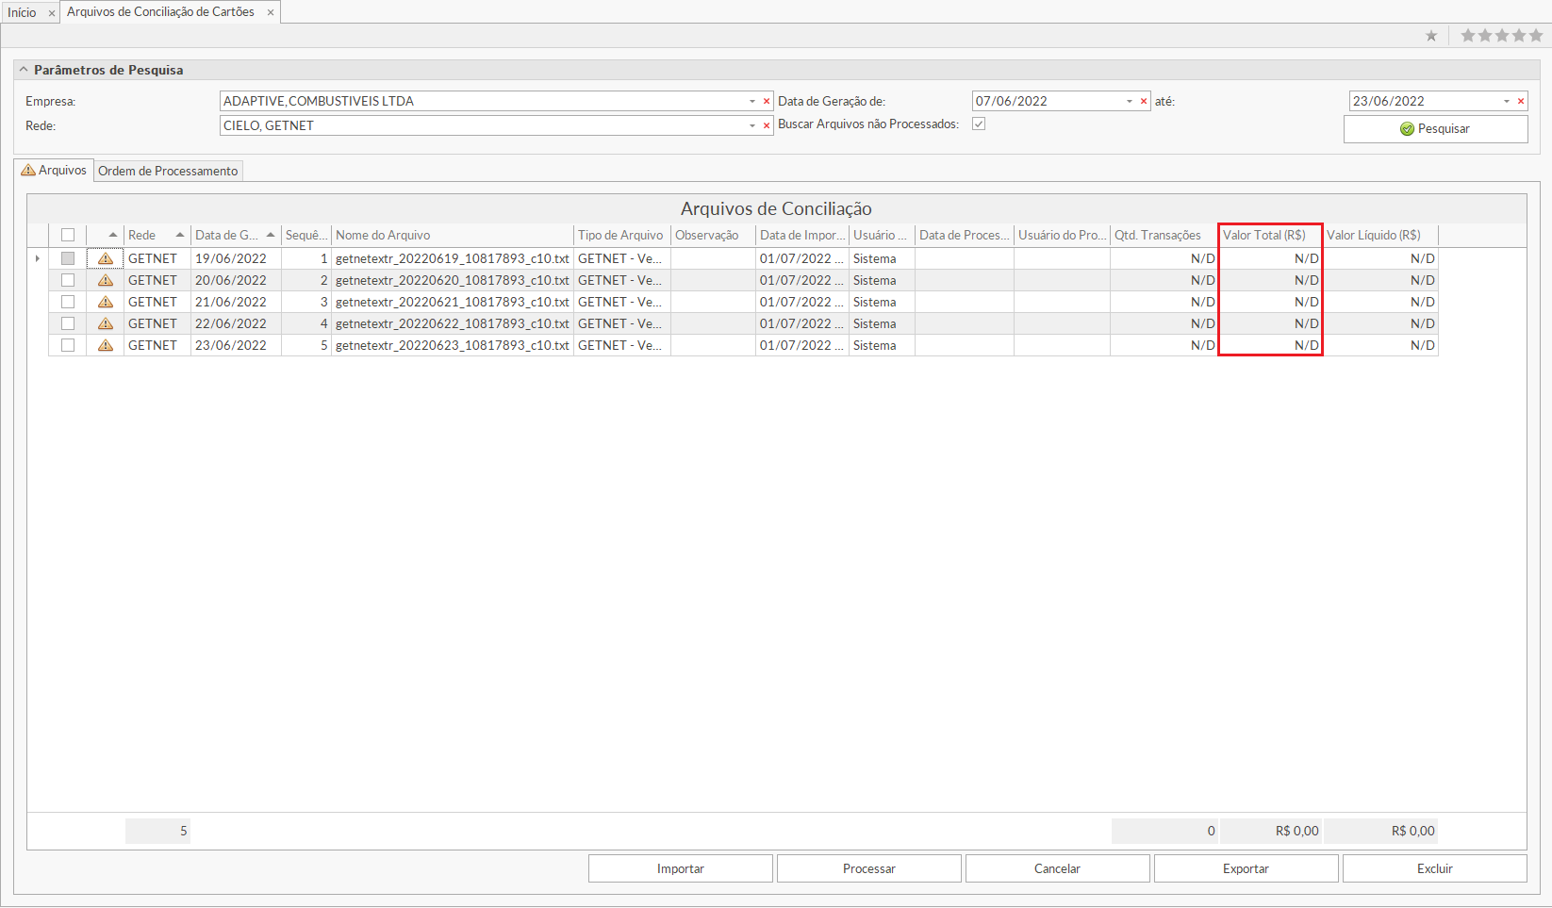Check the box for file sequence 3
The width and height of the screenshot is (1552, 908).
pos(68,302)
